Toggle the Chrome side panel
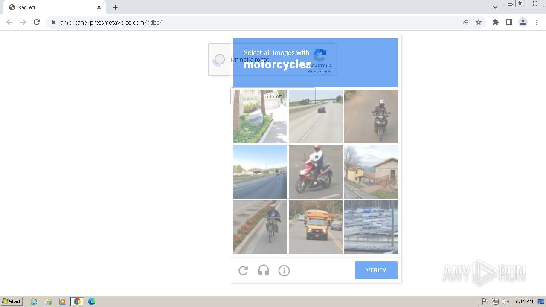 [x=509, y=22]
